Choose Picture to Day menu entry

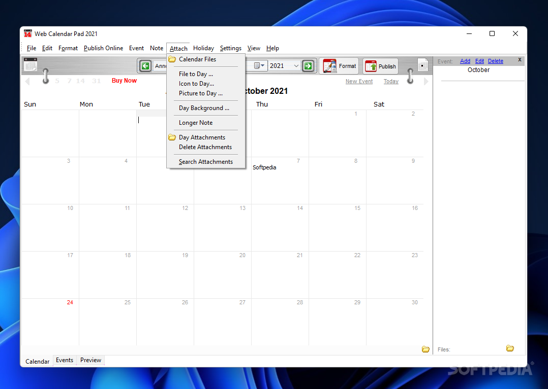point(206,93)
